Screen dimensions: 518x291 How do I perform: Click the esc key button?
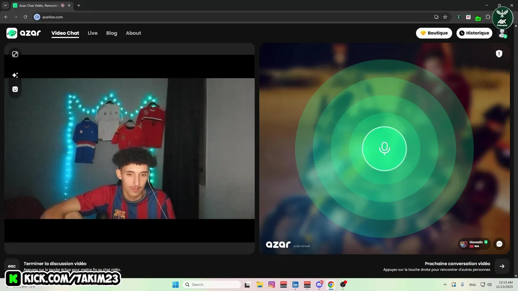pos(12,266)
